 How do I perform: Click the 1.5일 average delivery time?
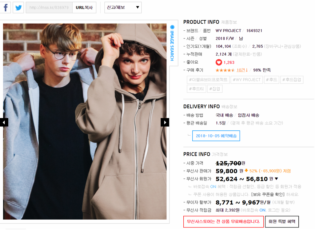click(221, 123)
